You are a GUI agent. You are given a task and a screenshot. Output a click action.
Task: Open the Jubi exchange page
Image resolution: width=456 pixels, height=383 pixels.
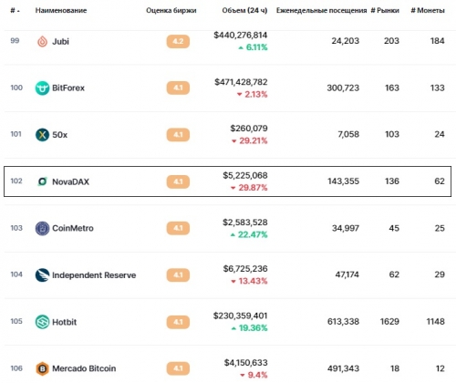click(60, 41)
